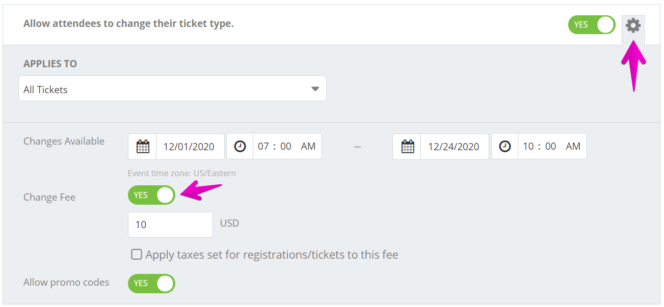This screenshot has width=664, height=307.
Task: Click the Event time zone US/Eastern text
Action: point(181,173)
